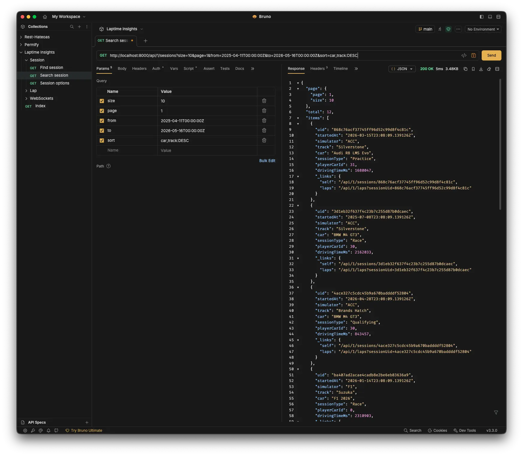Screen dimensions: 523x456
Task: Send the request
Action: [492, 55]
